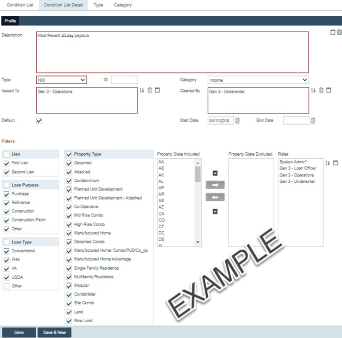
Task: Click the trash icon beside Issued To
Action: click(x=150, y=90)
